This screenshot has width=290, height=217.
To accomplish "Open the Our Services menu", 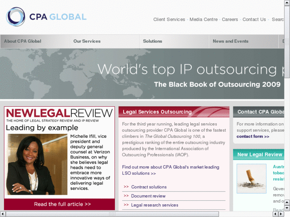I will 87,41.
